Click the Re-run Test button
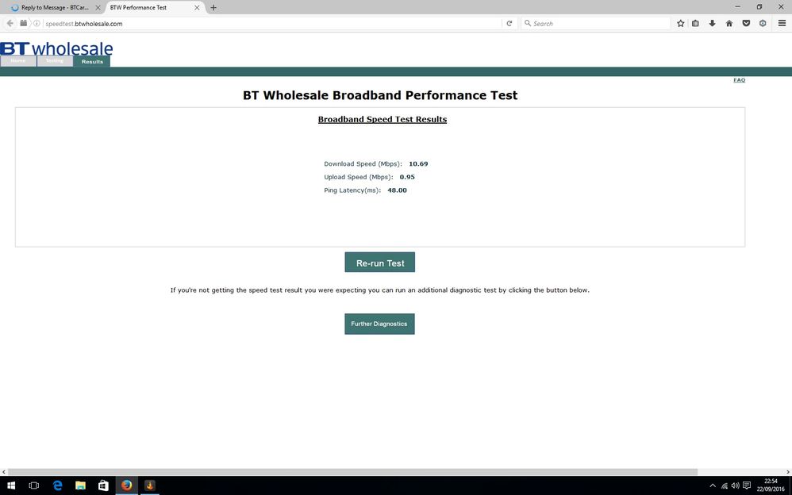The image size is (792, 495). click(x=380, y=262)
